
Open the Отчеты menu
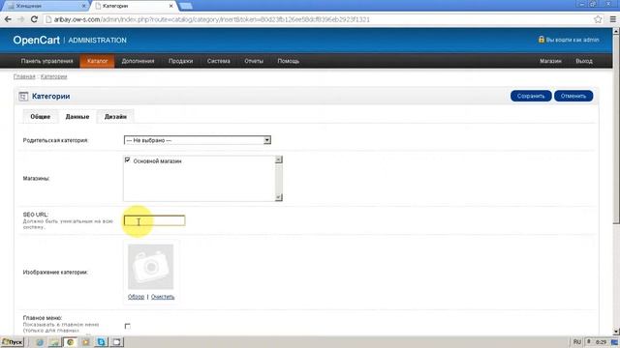pyautogui.click(x=254, y=61)
